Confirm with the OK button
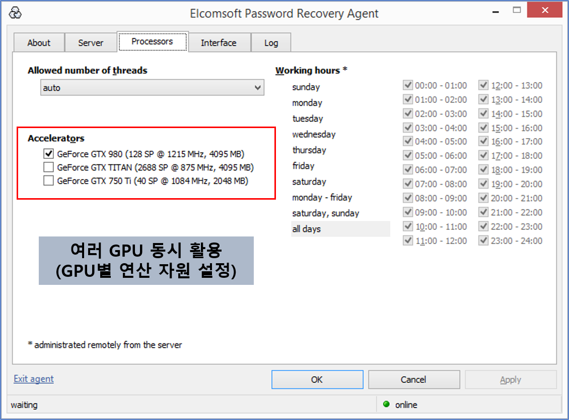The height and width of the screenshot is (420, 569). 317,380
